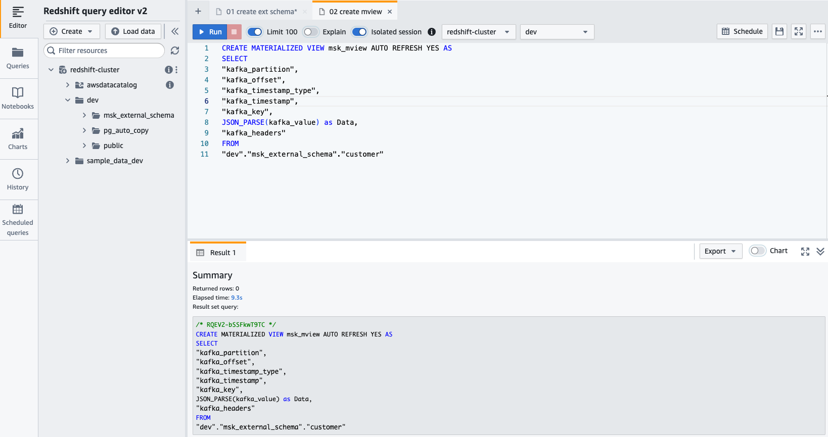Screen dimensions: 828x437
Task: Collapse the dev database node
Action: [x=68, y=100]
